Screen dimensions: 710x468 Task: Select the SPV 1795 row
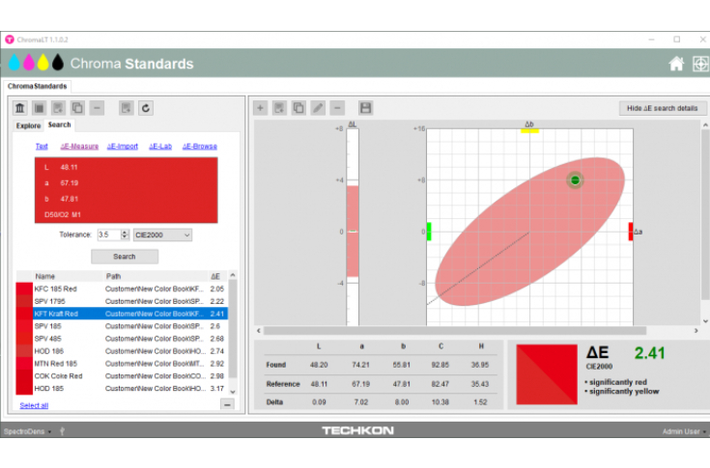(x=122, y=301)
